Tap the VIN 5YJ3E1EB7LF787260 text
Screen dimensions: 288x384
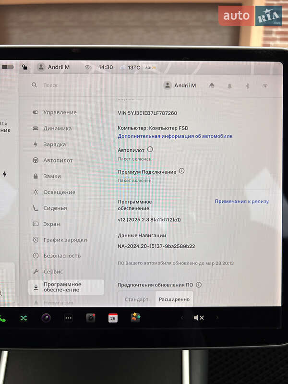click(x=147, y=113)
